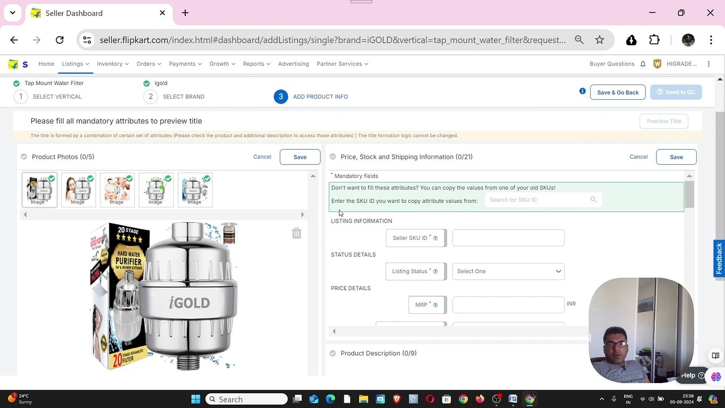725x408 pixels.
Task: Click the left arrow beneath the price form
Action: pyautogui.click(x=334, y=331)
